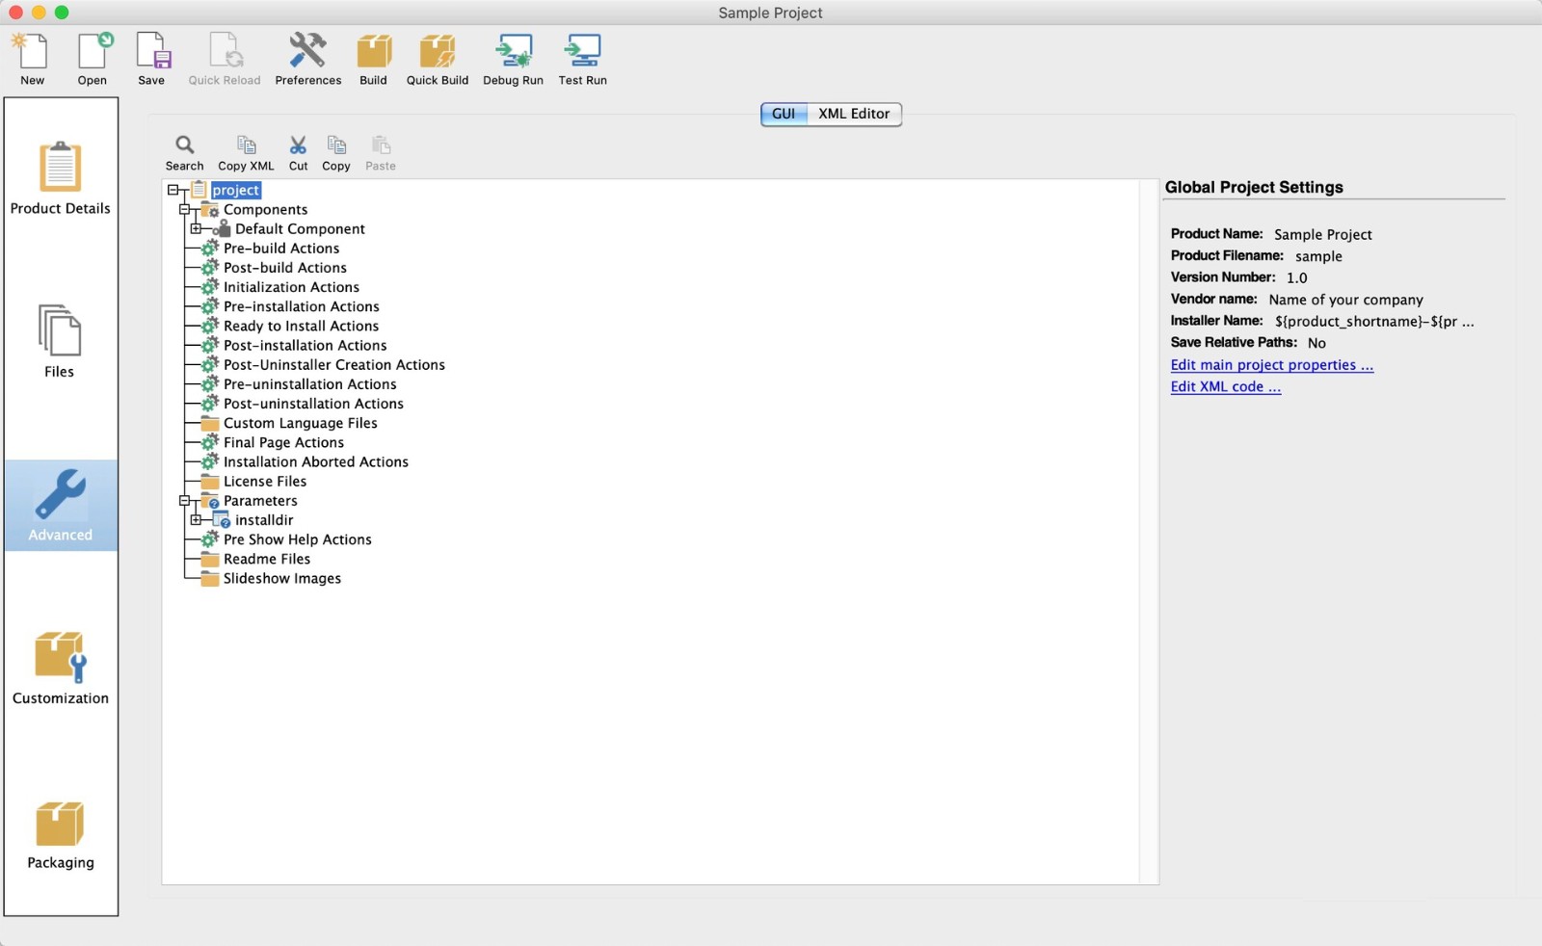Select Slideshow Images folder
The height and width of the screenshot is (946, 1542).
[282, 578]
